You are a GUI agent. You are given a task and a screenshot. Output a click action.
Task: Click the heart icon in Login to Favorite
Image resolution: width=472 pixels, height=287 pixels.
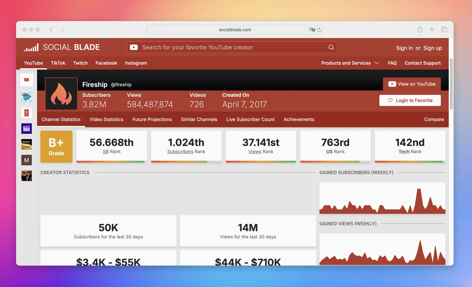(x=390, y=100)
